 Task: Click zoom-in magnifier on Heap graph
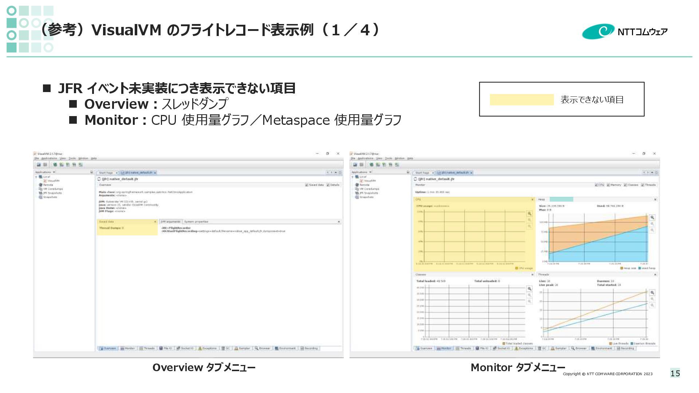[652, 217]
